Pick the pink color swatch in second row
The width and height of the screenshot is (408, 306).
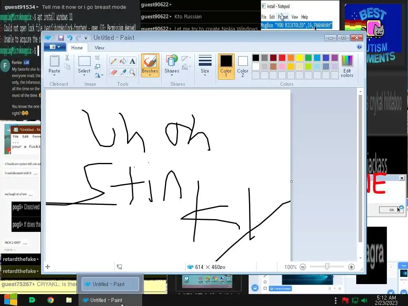(282, 67)
